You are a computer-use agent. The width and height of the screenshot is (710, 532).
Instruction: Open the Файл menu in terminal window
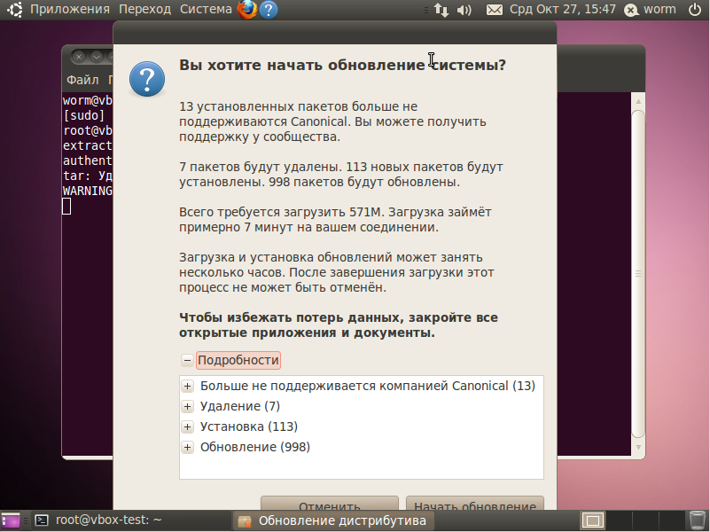click(82, 80)
